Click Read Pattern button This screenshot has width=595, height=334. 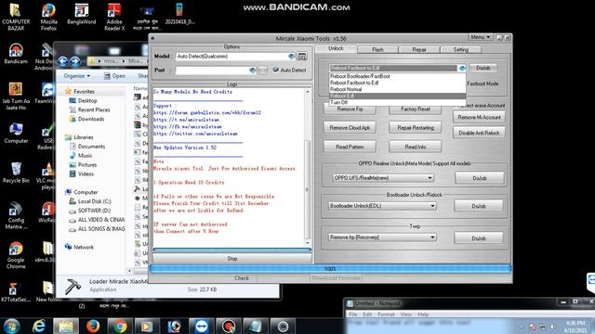tap(350, 147)
